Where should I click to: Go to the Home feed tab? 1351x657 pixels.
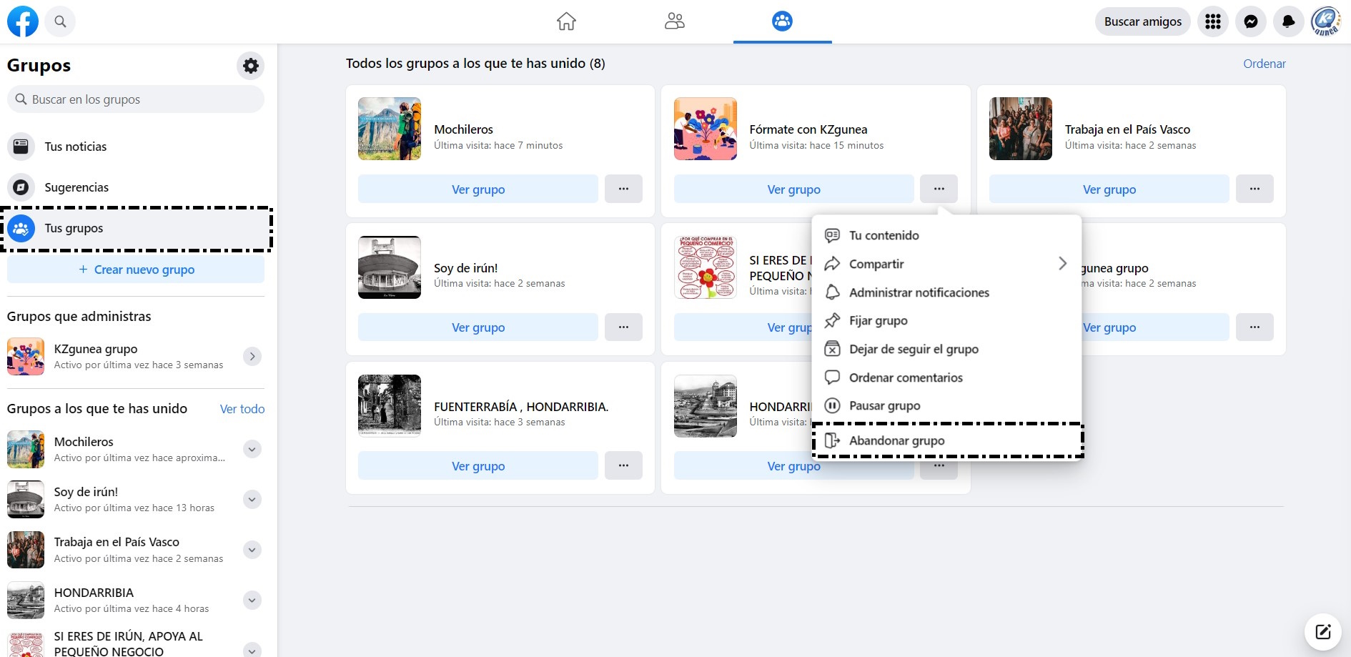tap(566, 21)
